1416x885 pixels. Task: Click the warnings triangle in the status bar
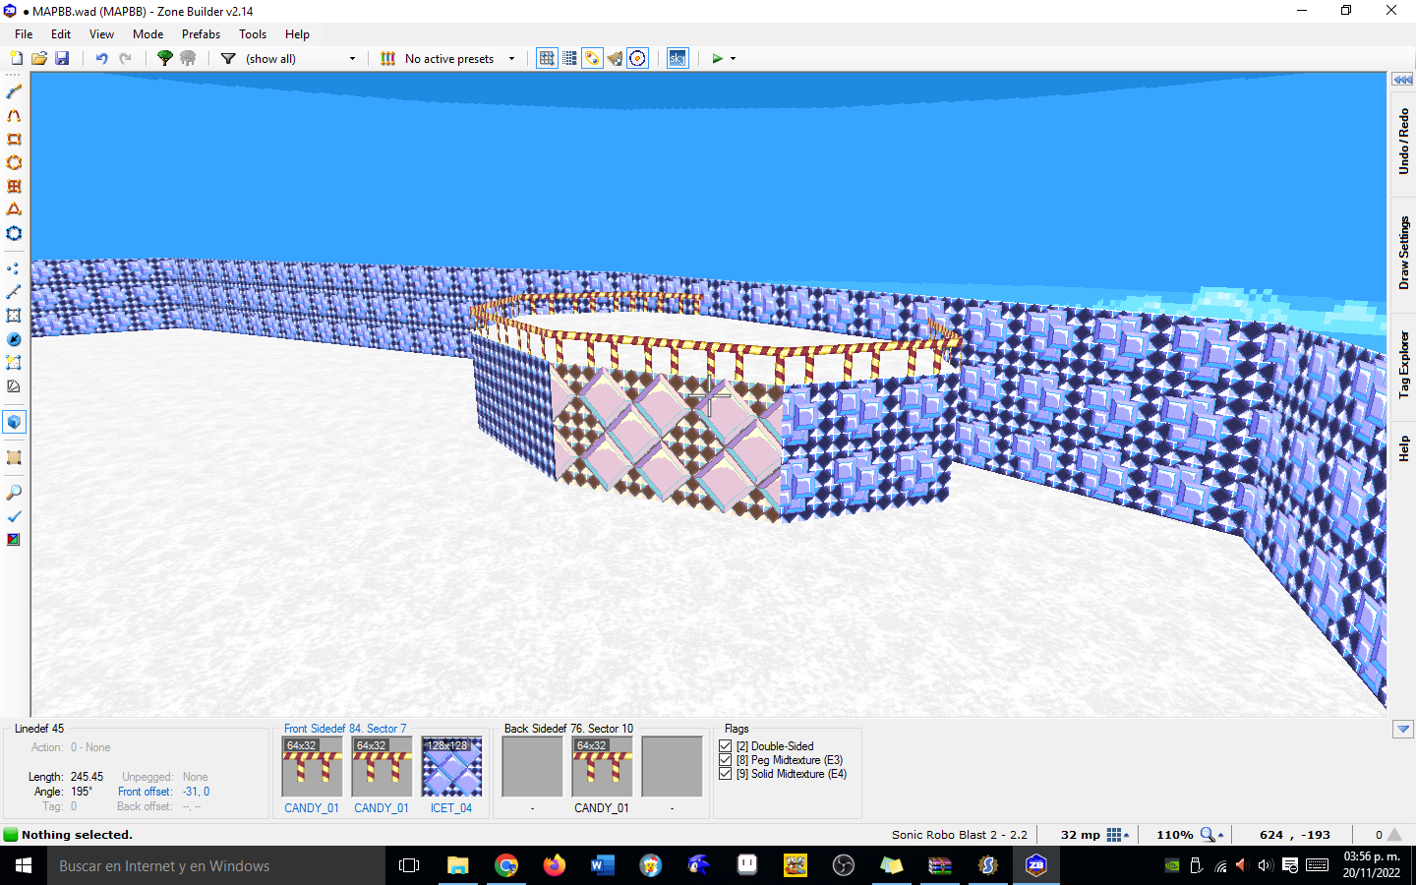[x=1394, y=835]
